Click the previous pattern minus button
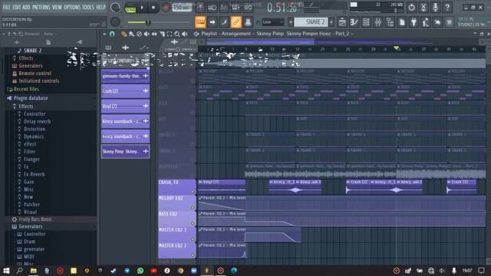 [x=291, y=22]
